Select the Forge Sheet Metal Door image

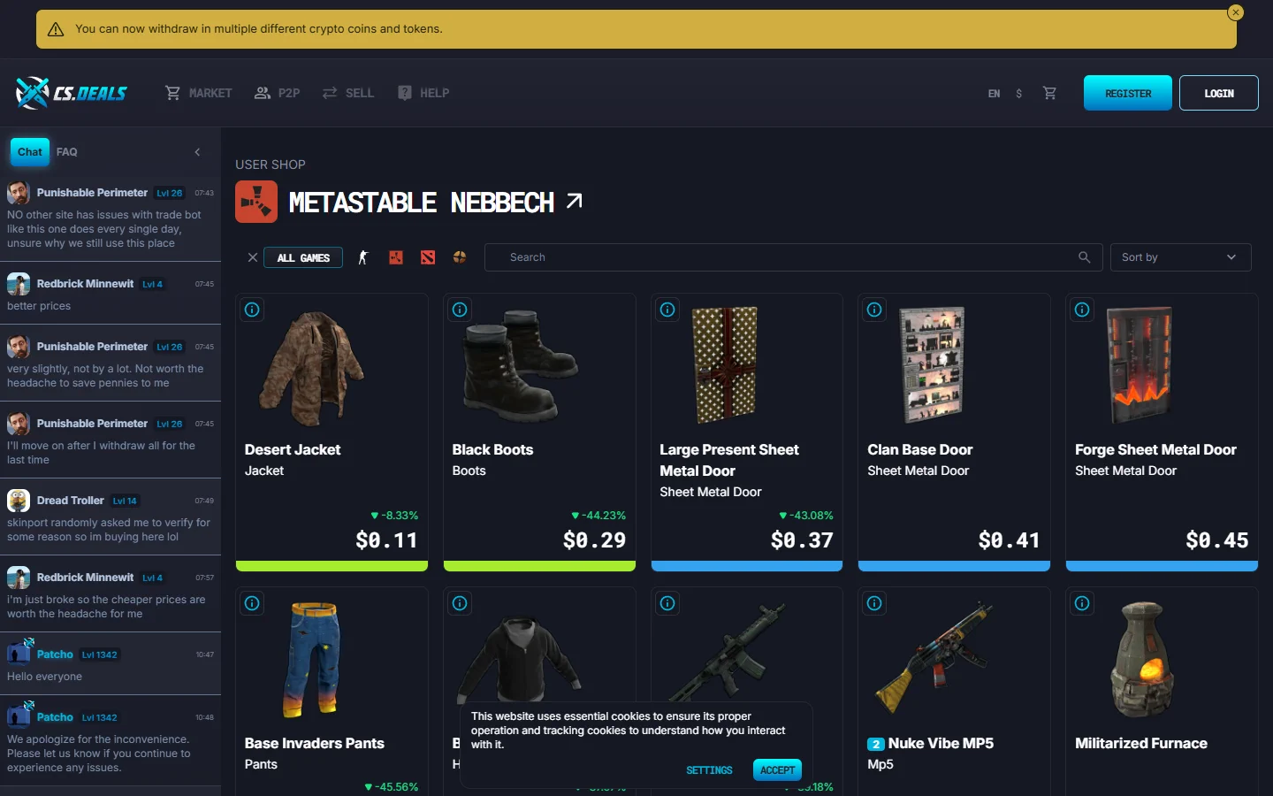pos(1140,365)
